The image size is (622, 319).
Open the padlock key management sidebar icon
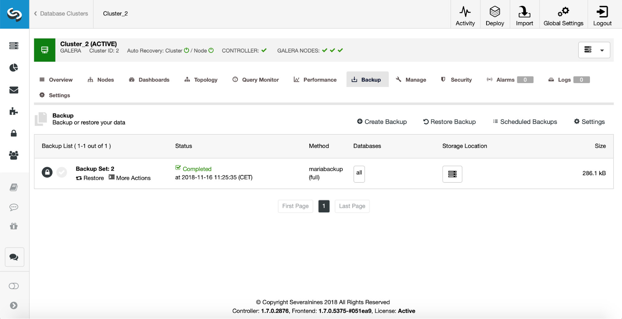point(14,133)
